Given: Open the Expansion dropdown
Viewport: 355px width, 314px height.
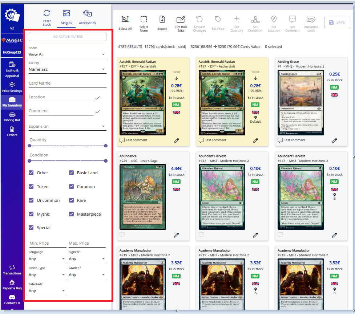Looking at the screenshot, I should 68,126.
